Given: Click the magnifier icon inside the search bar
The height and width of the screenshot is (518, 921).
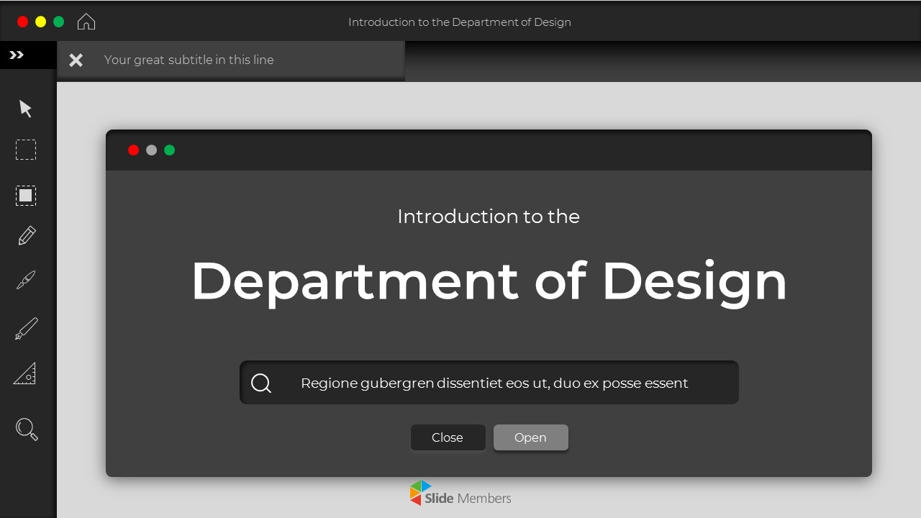Looking at the screenshot, I should [260, 382].
